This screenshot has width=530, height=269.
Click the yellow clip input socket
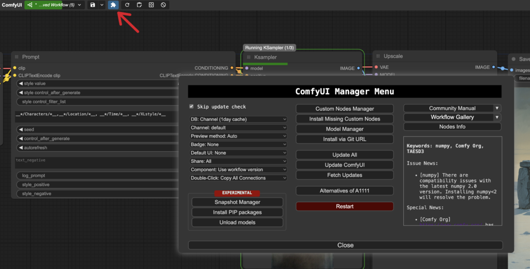14,68
